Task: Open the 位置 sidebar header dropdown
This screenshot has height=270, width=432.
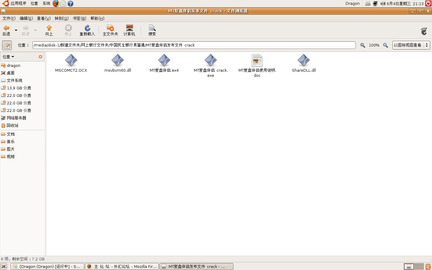Action: click(x=8, y=57)
